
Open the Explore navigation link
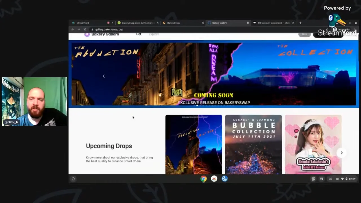pyautogui.click(x=154, y=34)
